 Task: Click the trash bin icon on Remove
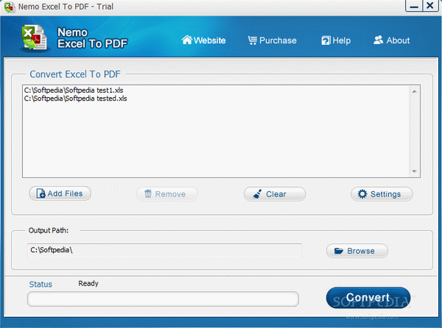point(148,193)
